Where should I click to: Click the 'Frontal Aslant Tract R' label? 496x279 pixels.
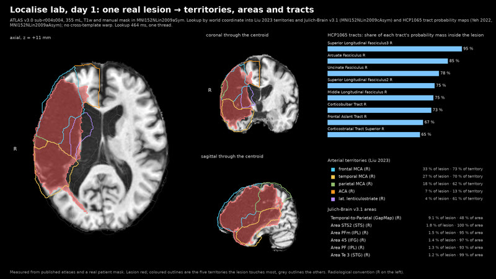coord(347,117)
